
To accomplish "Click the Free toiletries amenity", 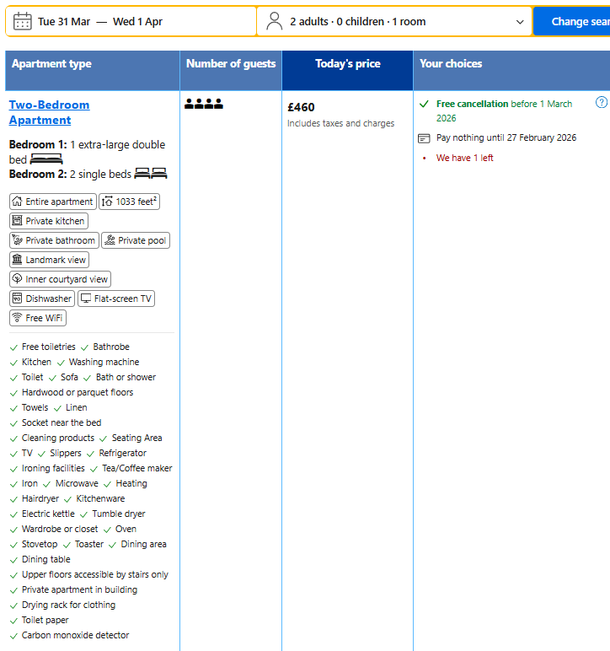I will pos(49,347).
